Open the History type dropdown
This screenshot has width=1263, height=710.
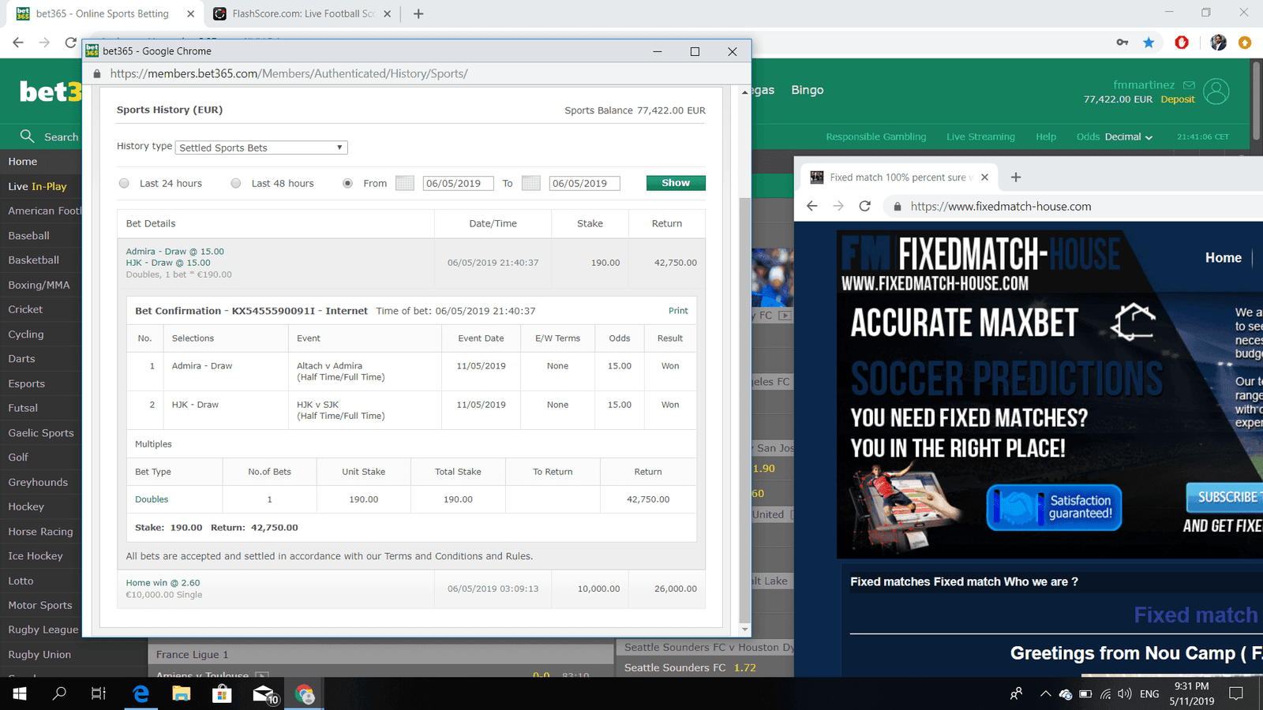[x=261, y=148]
